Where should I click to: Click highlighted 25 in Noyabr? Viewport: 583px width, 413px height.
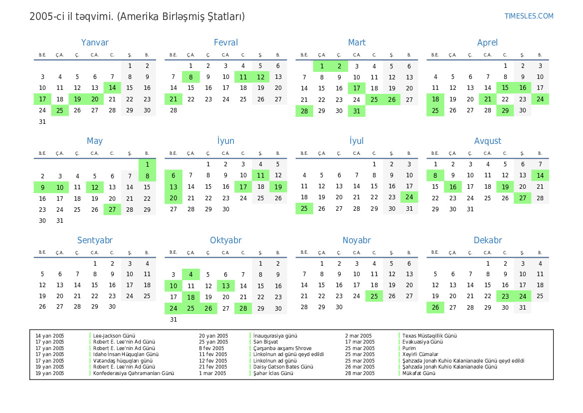pos(374,296)
